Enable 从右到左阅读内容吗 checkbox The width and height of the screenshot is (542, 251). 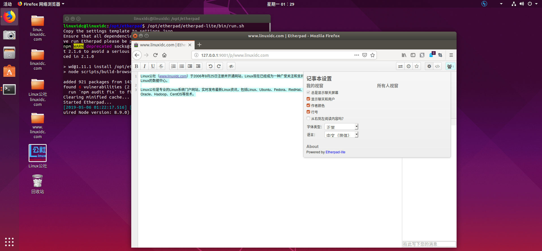308,118
